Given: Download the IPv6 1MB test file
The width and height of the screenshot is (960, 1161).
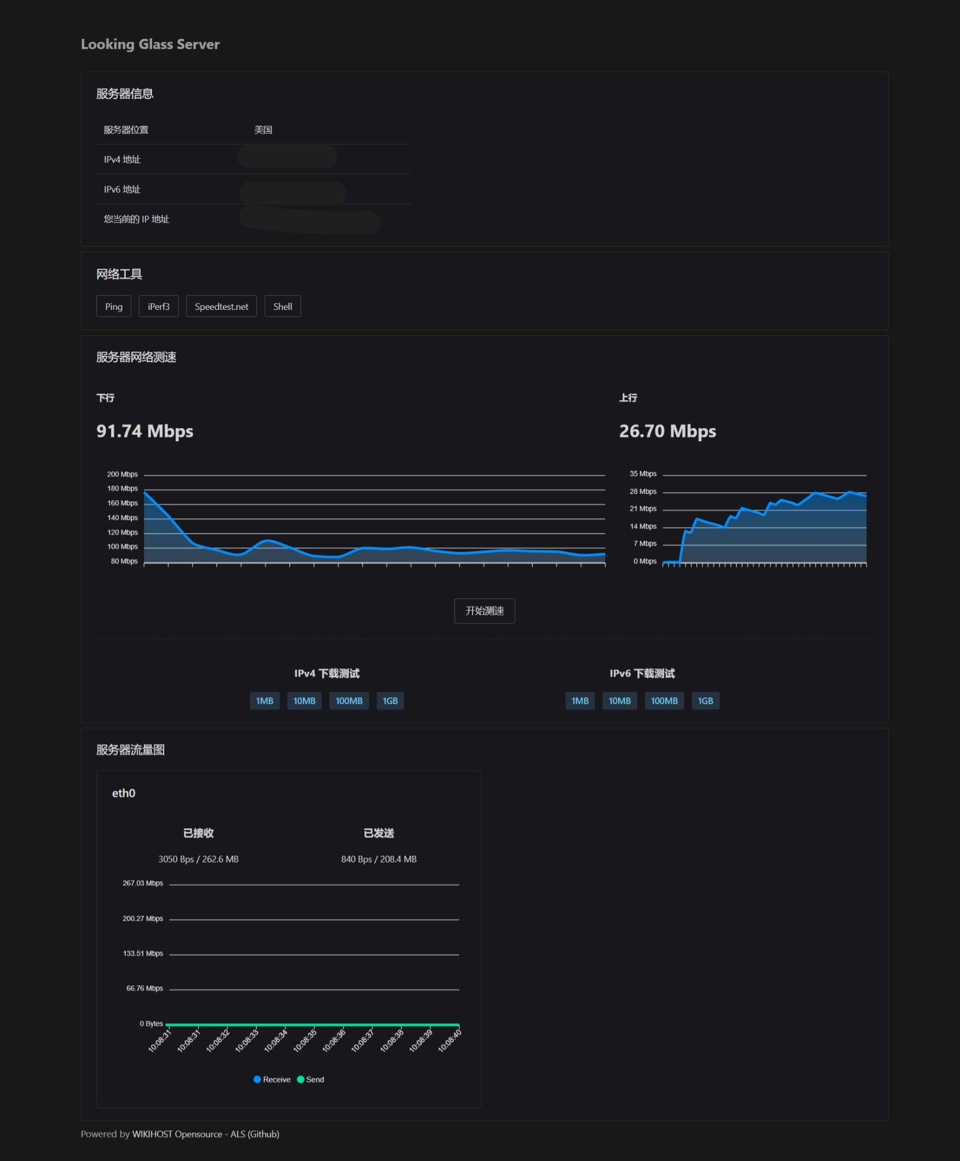Looking at the screenshot, I should click(x=579, y=701).
